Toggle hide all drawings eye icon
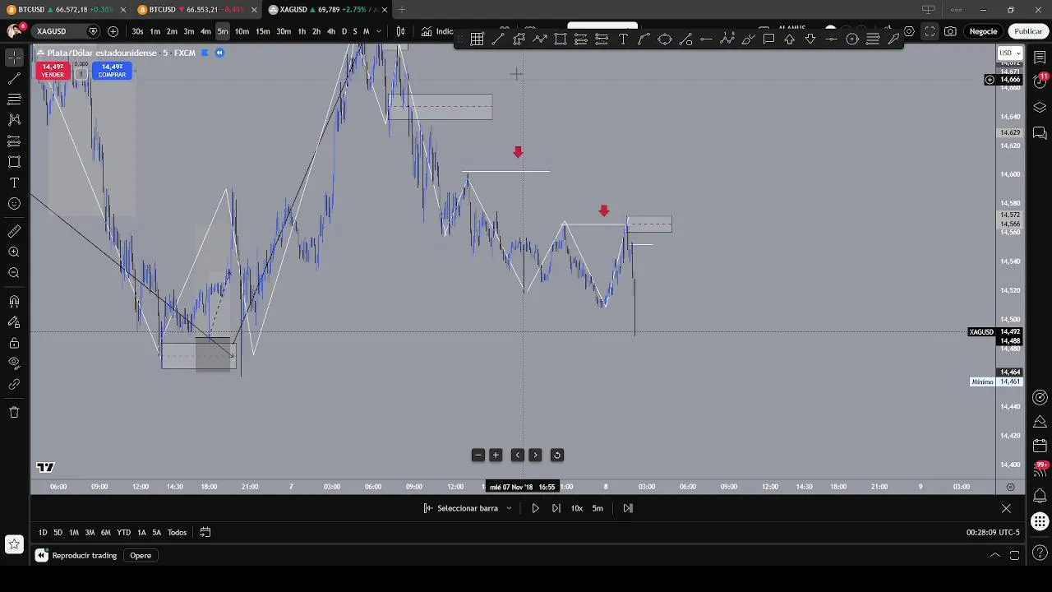The image size is (1052, 592). 14,363
